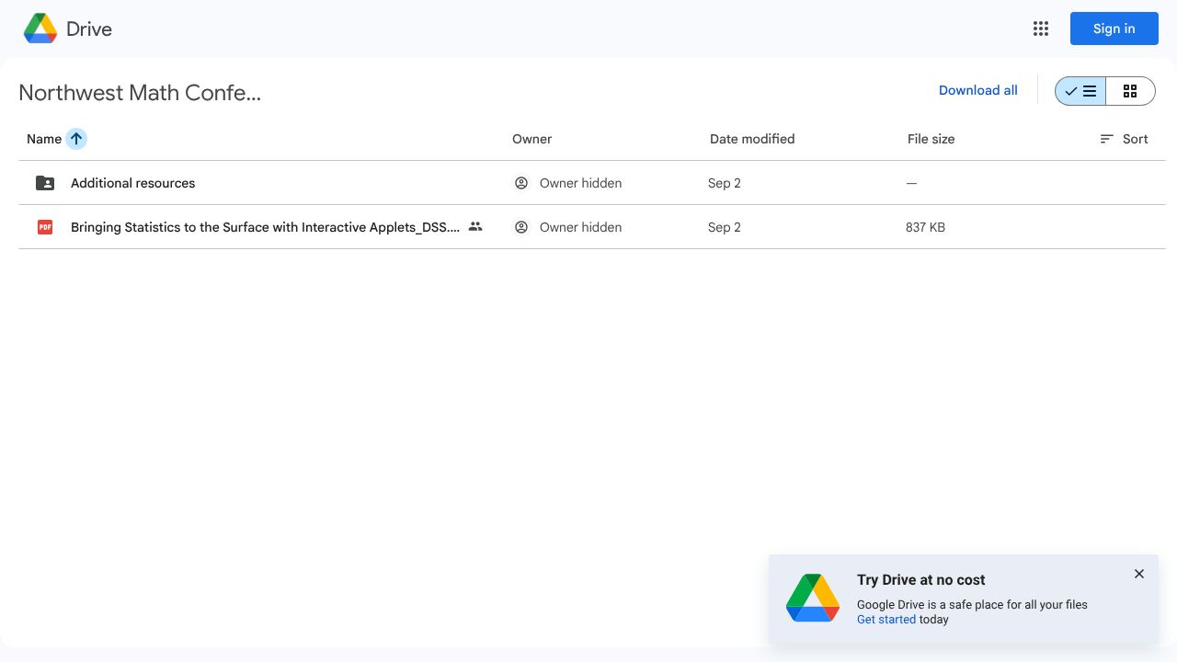Click the Date modified column header
The height and width of the screenshot is (662, 1177).
click(752, 139)
